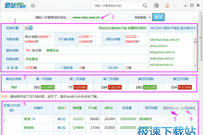The image size is (203, 135).
Task: Expand the account menu arrow
Action: tap(174, 5)
